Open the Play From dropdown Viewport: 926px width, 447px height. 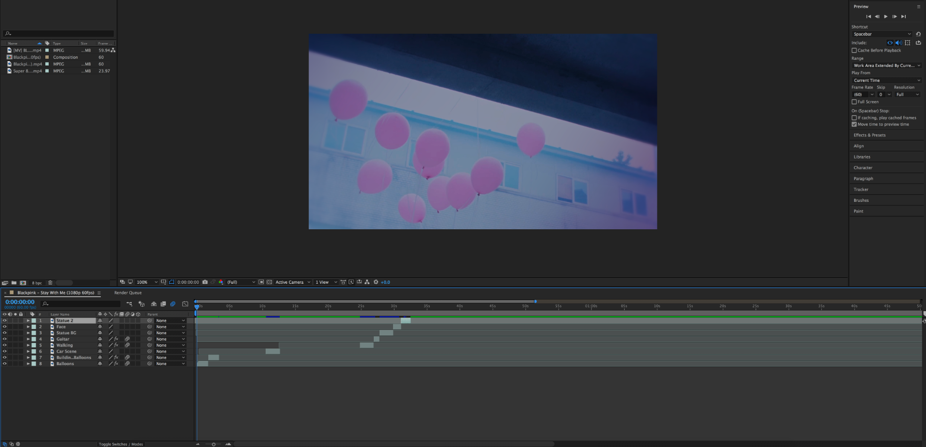pyautogui.click(x=886, y=80)
